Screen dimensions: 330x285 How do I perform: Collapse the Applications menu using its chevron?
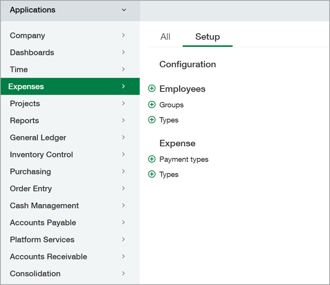click(124, 10)
